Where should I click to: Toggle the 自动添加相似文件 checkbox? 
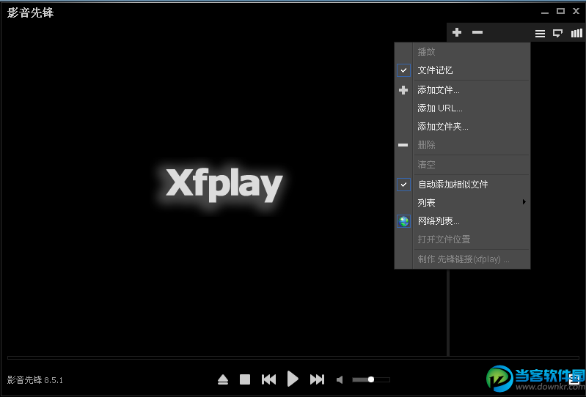click(x=403, y=185)
